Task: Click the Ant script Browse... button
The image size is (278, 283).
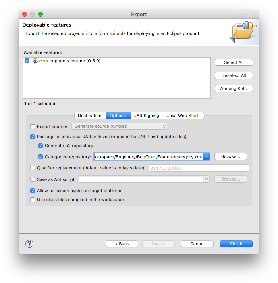Action: coord(231,179)
